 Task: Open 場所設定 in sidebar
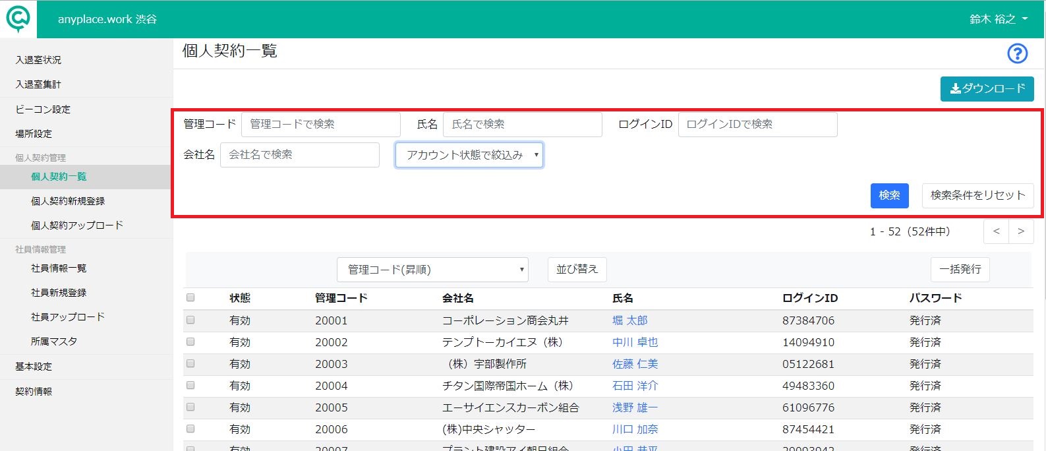(34, 134)
